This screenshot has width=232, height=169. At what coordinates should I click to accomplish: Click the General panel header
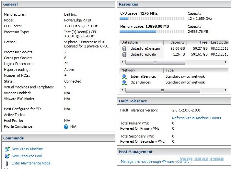point(58,4)
